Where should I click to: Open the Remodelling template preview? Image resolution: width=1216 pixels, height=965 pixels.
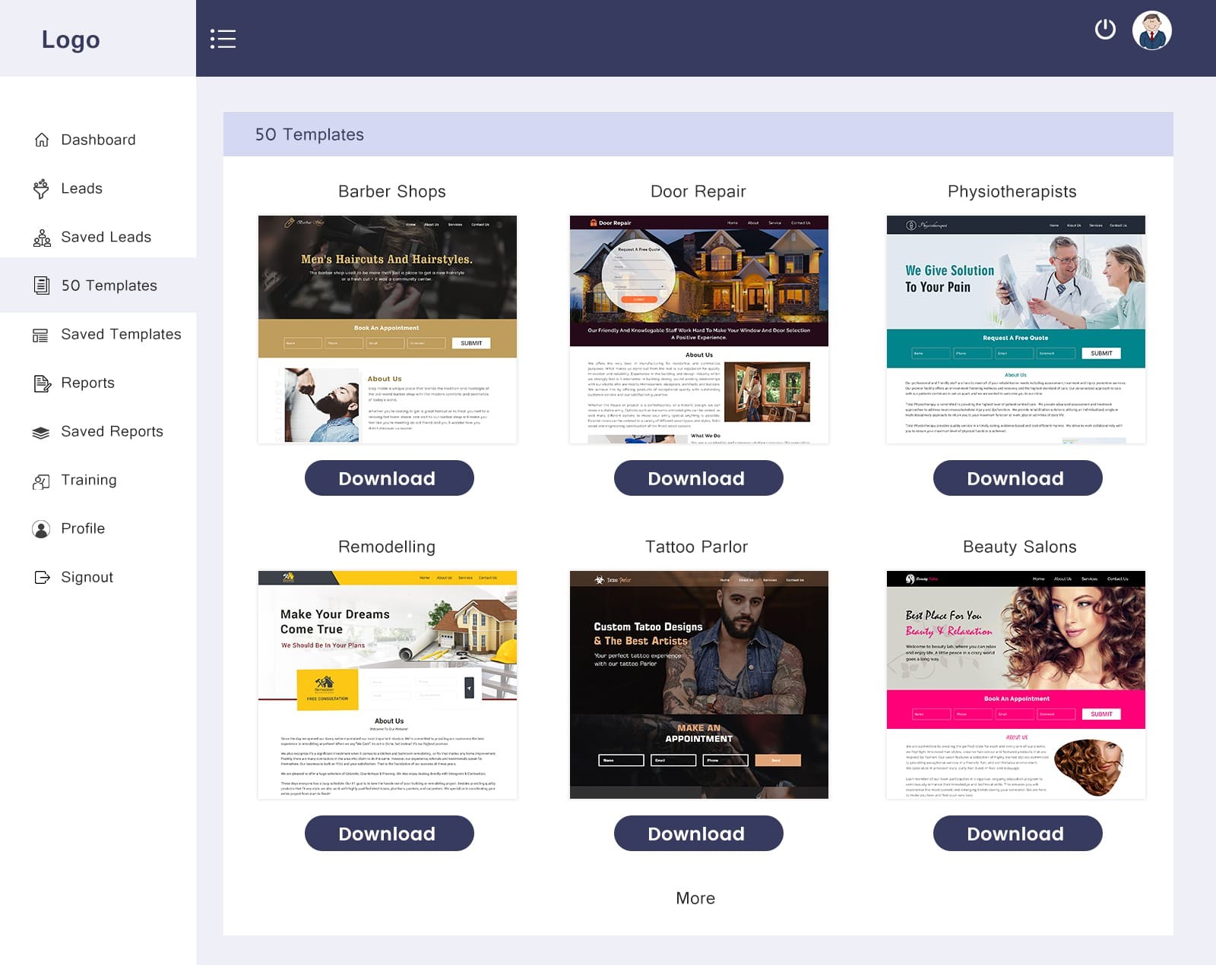(x=388, y=685)
